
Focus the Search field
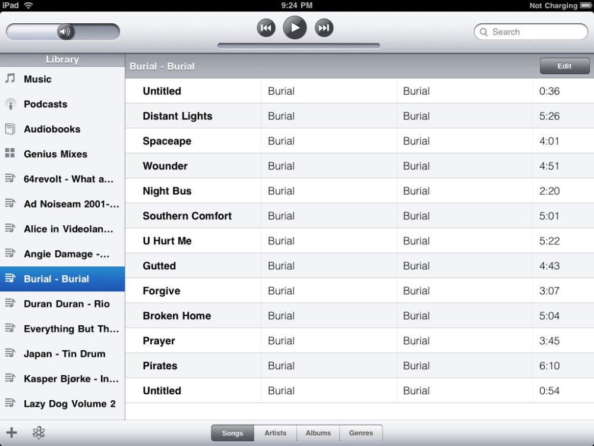(x=530, y=32)
